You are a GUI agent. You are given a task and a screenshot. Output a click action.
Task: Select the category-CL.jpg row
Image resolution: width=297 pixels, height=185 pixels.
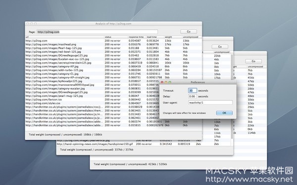[x=113, y=74]
